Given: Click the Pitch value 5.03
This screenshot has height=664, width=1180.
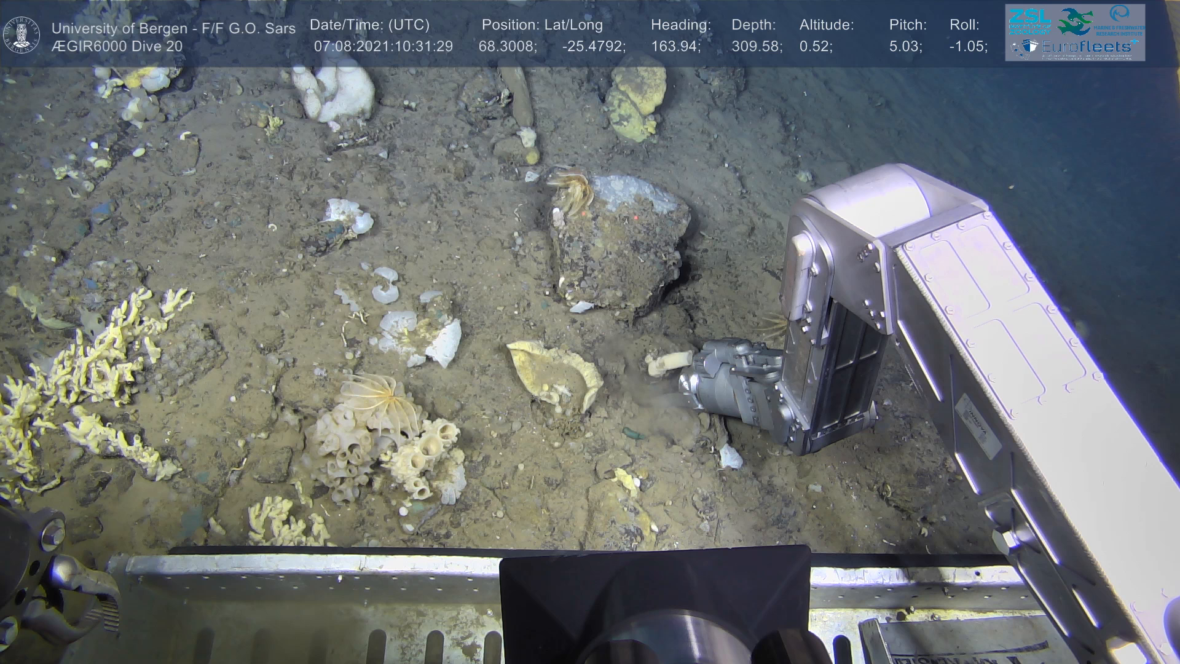Looking at the screenshot, I should [x=905, y=47].
